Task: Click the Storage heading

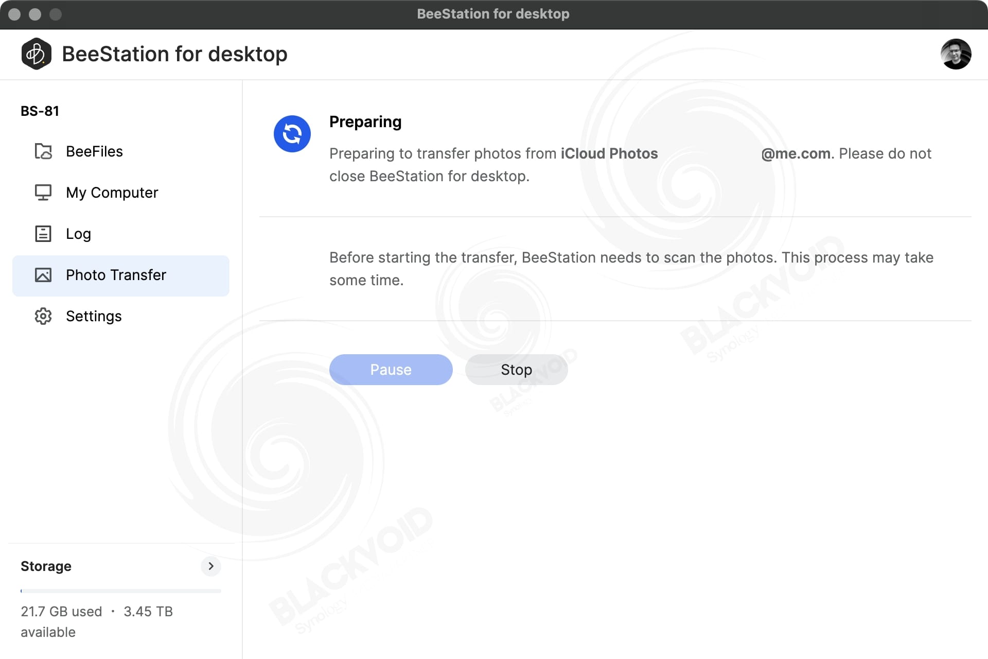Action: click(x=46, y=566)
